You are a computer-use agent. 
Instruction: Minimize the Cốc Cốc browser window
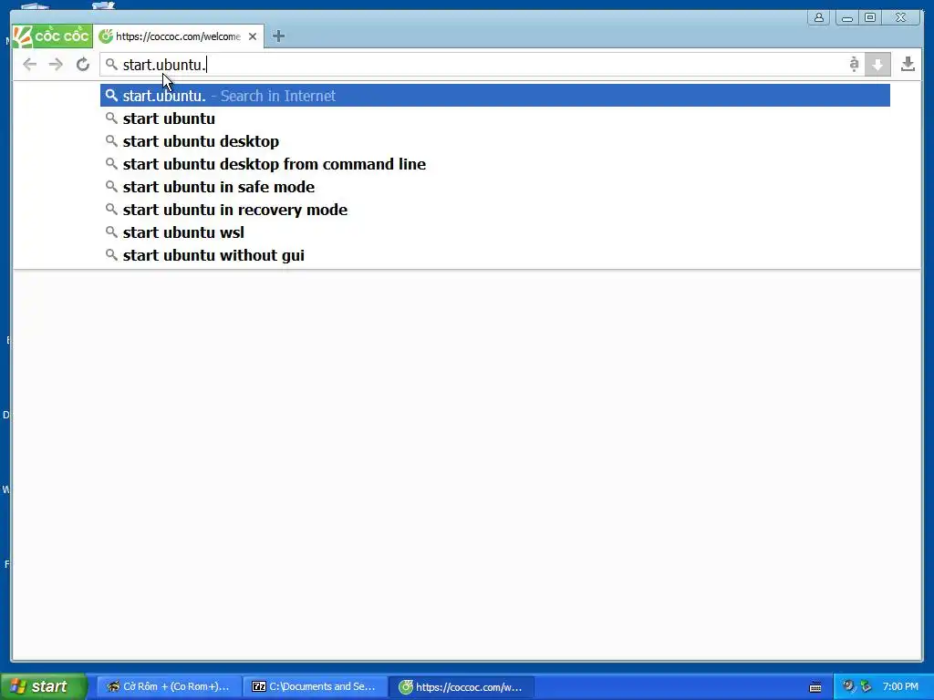(846, 18)
